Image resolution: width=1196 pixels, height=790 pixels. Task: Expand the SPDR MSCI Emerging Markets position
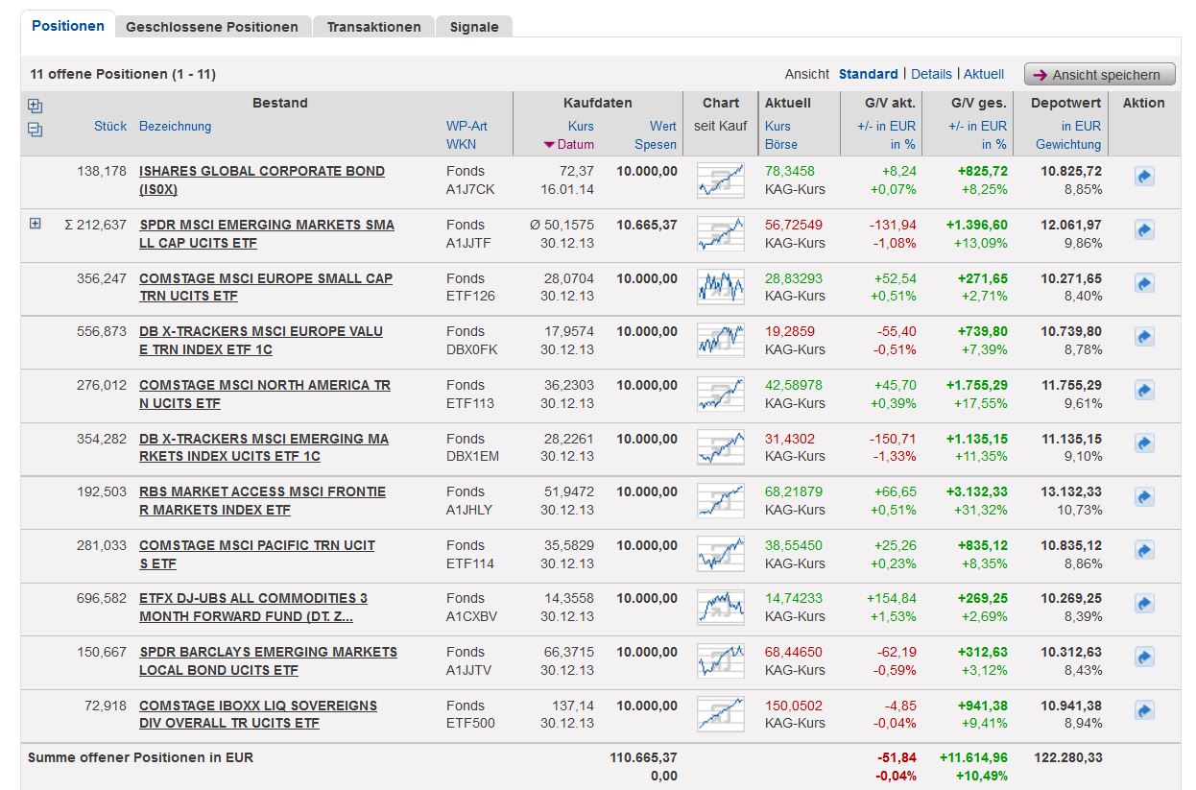pos(36,224)
